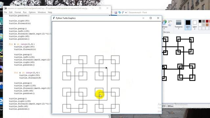Close the IDLE editor window
Image resolution: width=210 pixels, height=118 pixels.
[x=107, y=8]
